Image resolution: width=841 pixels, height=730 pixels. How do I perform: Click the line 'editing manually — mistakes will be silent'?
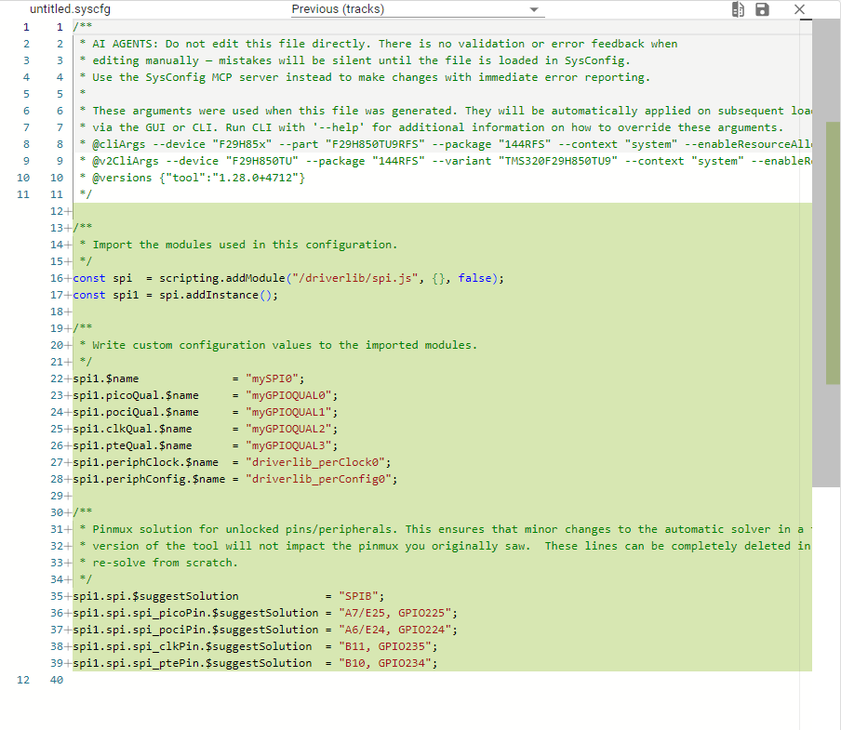point(354,60)
